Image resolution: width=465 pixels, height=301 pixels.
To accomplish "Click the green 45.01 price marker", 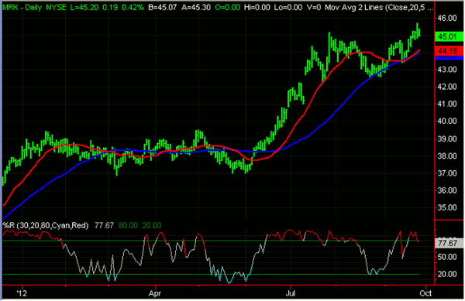I will tap(449, 36).
